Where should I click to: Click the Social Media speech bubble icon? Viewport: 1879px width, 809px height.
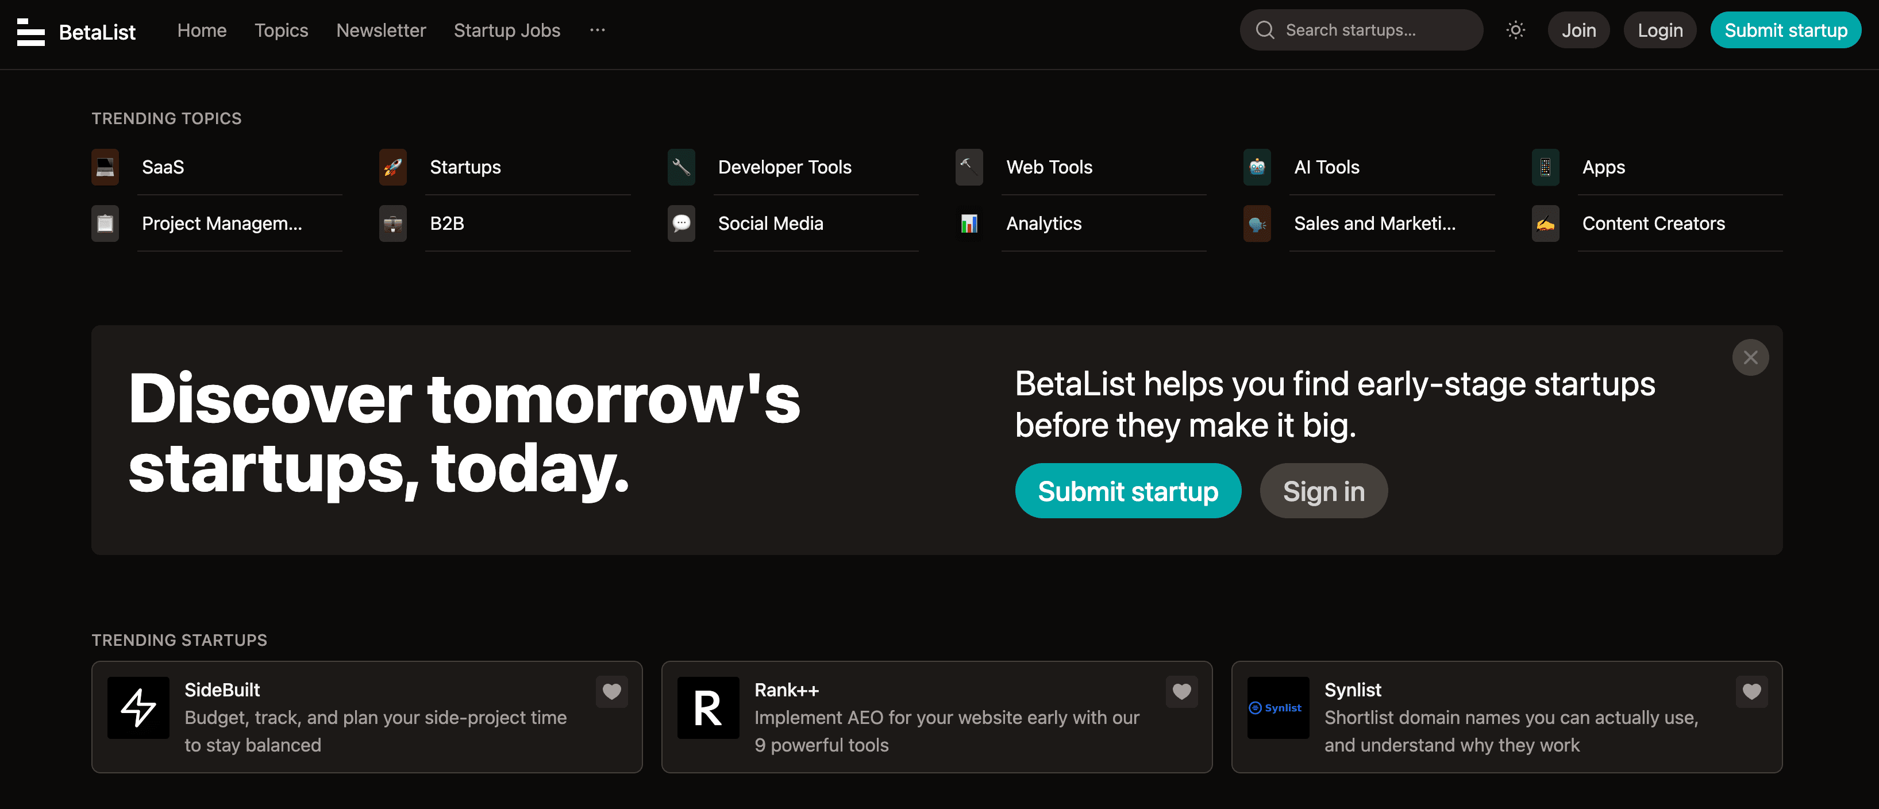681,224
